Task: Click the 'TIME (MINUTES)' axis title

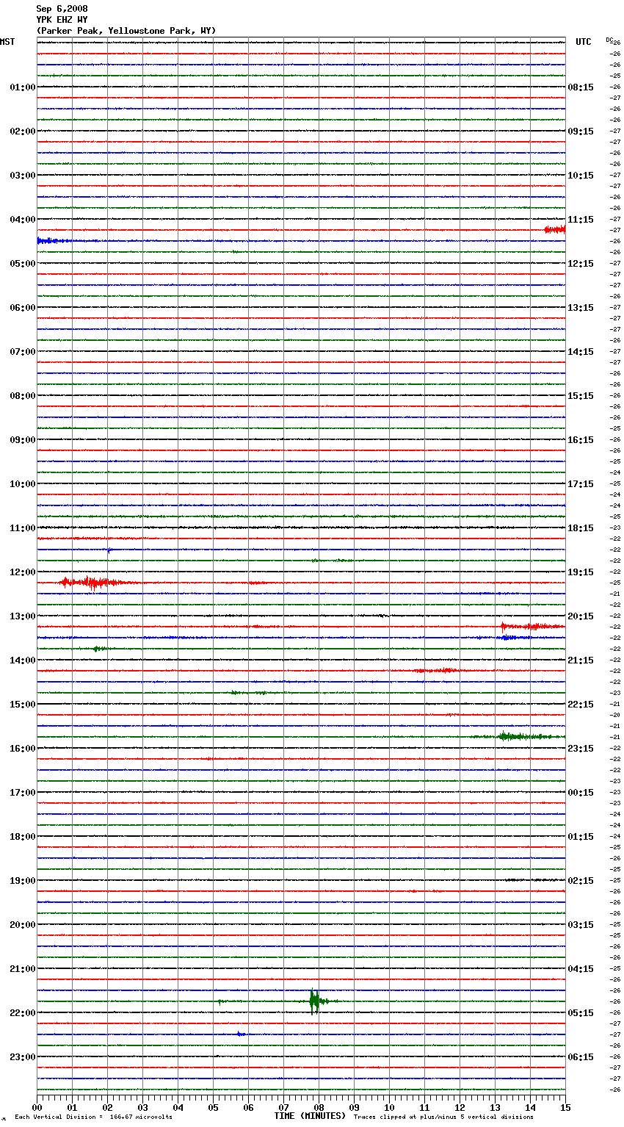Action: pyautogui.click(x=310, y=1116)
